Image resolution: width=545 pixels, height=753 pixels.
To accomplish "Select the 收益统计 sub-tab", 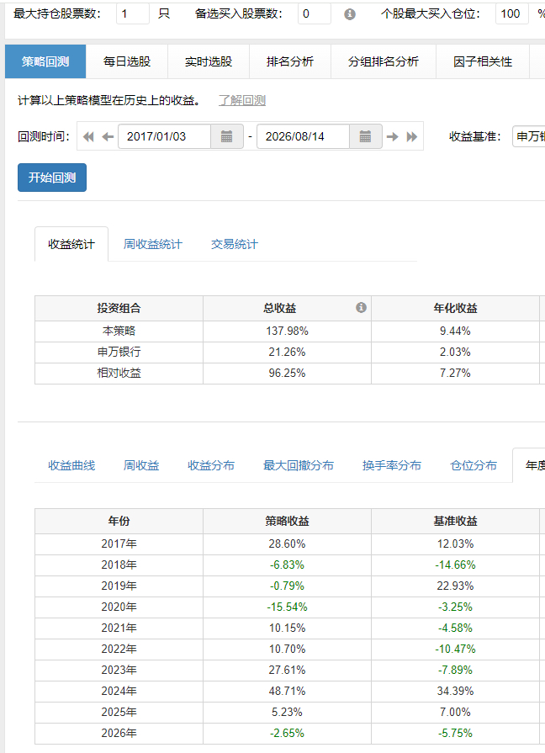I will click(71, 244).
